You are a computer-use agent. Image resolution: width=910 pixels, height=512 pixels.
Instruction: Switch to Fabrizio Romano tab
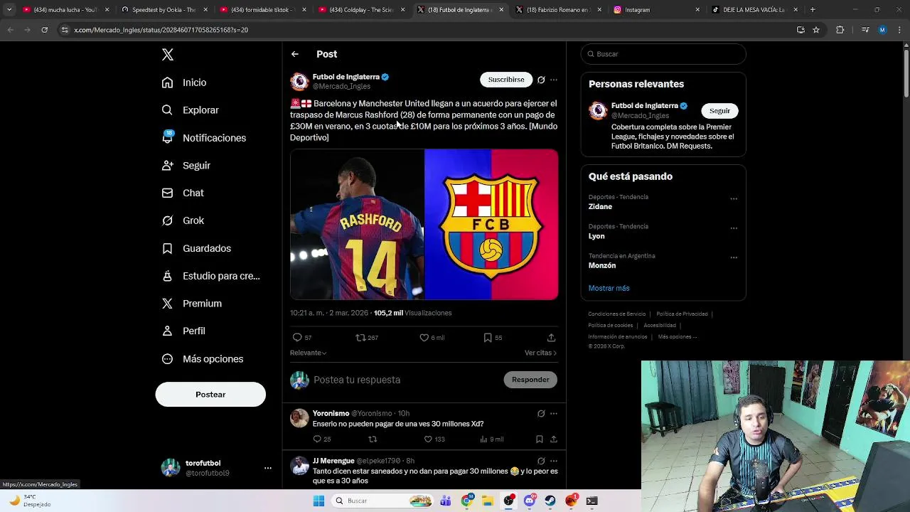[x=558, y=10]
